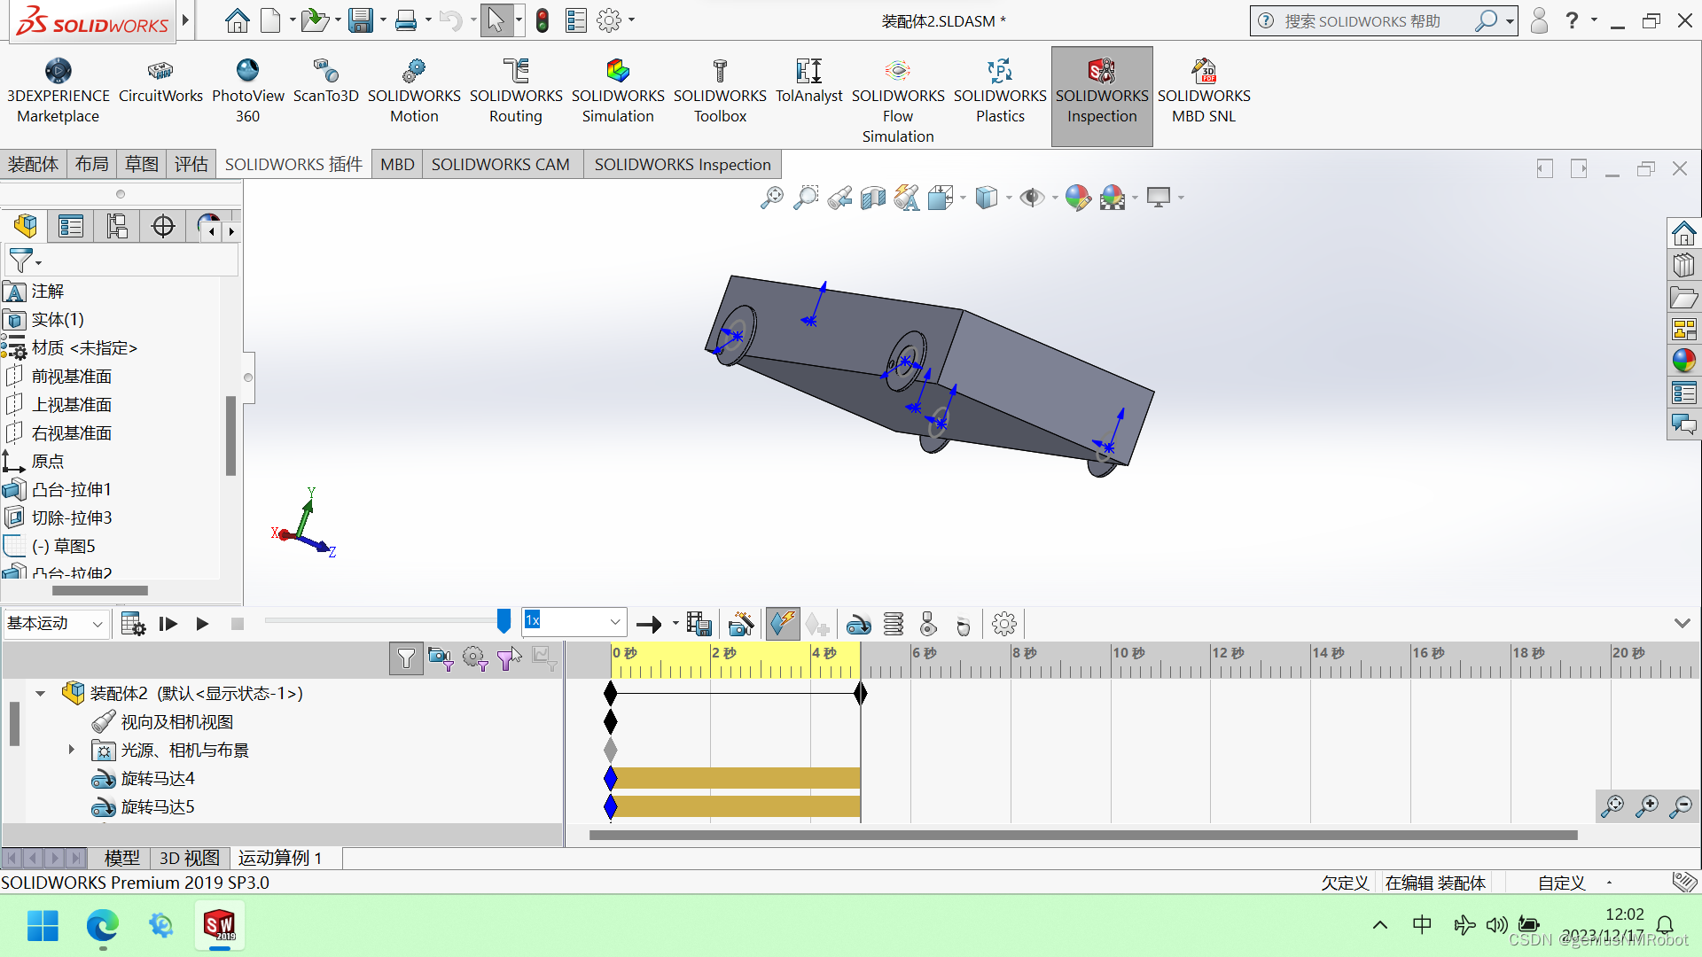Open Section View tool

873,198
